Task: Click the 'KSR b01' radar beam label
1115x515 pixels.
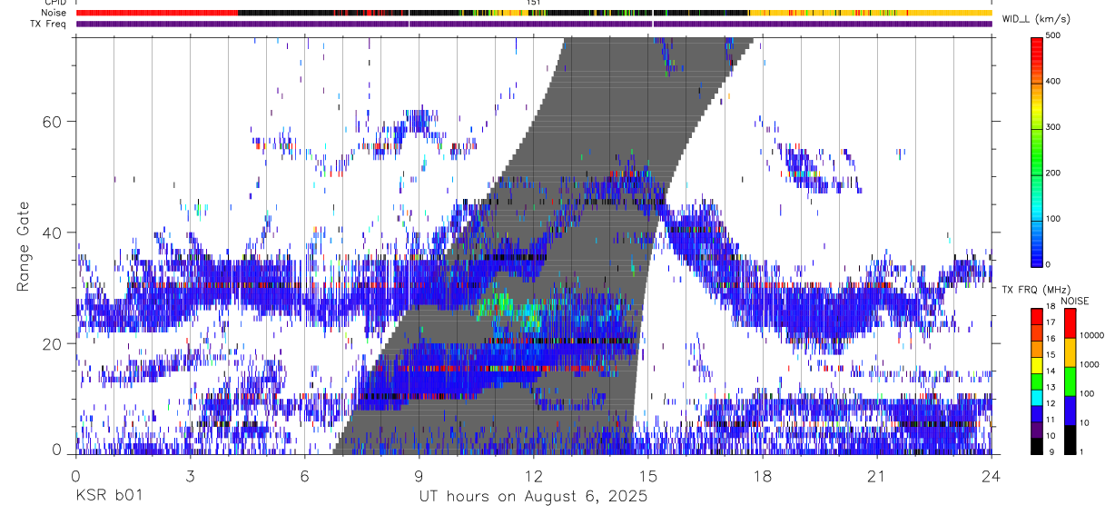Action: click(108, 497)
